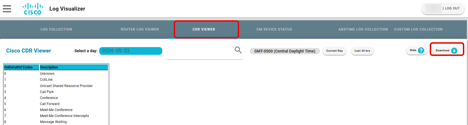Select the Call Park row
This screenshot has width=468, height=125.
point(56,92)
